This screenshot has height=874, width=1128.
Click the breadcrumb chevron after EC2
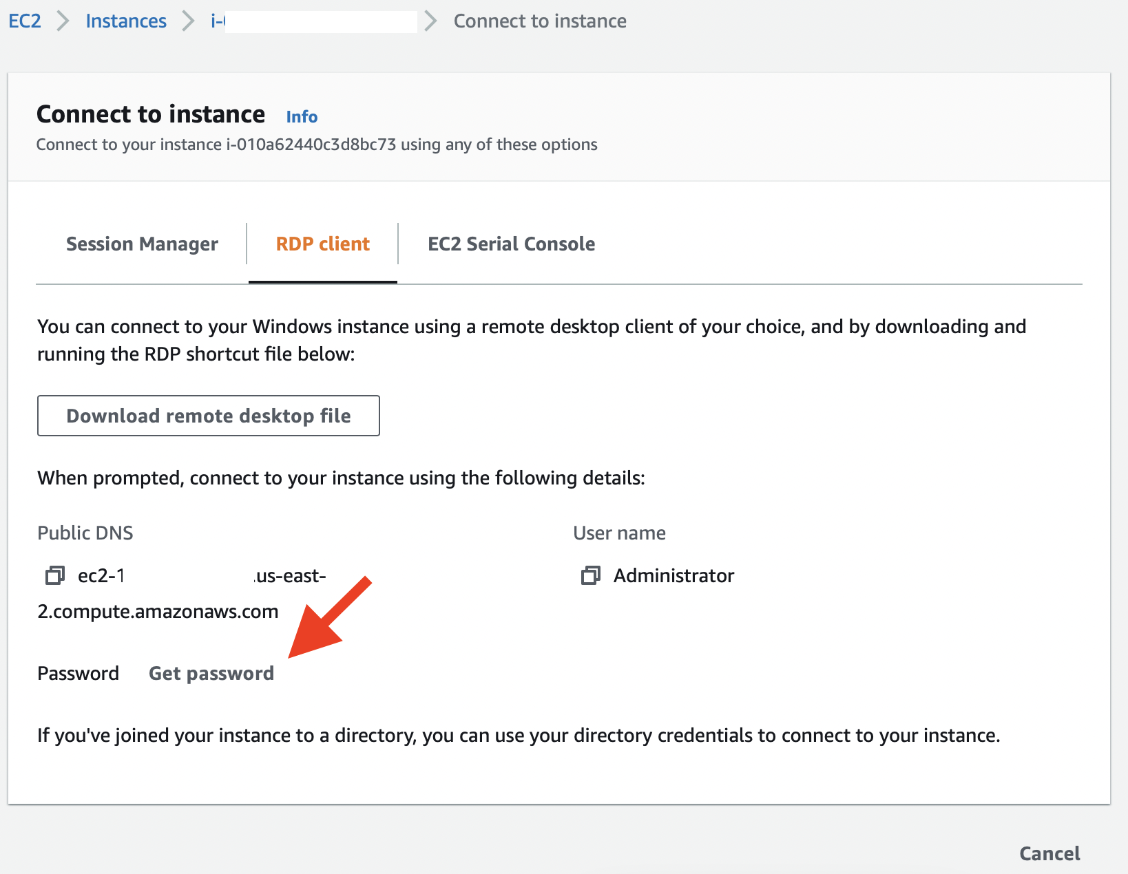coord(63,21)
